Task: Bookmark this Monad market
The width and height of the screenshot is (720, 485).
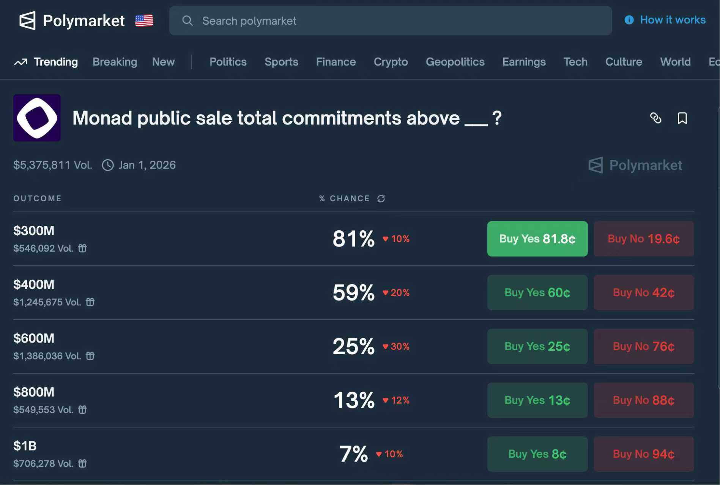Action: click(x=682, y=119)
